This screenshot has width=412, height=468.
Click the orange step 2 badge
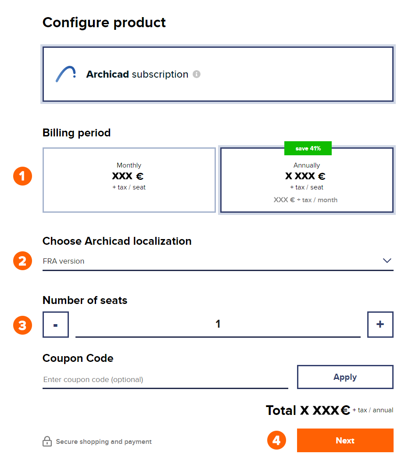[23, 261]
